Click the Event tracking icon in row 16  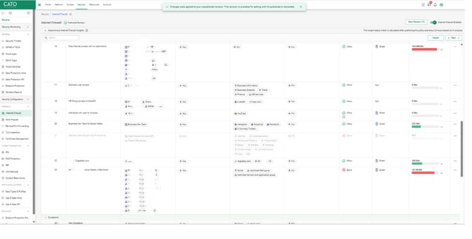(x=376, y=46)
